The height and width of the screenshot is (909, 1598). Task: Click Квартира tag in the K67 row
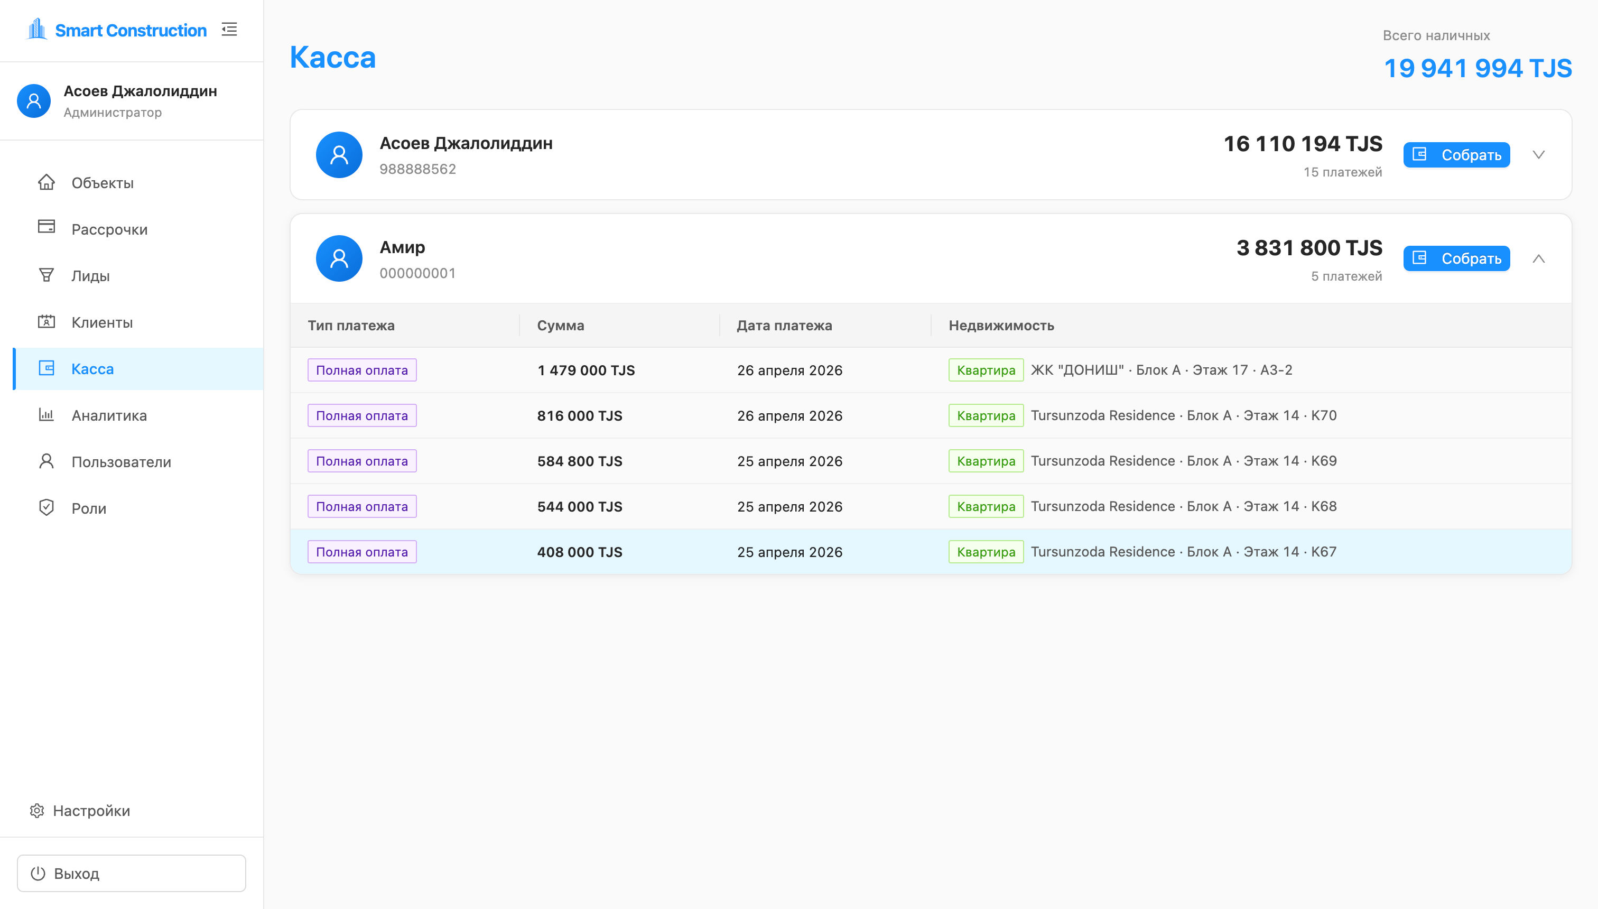click(986, 552)
